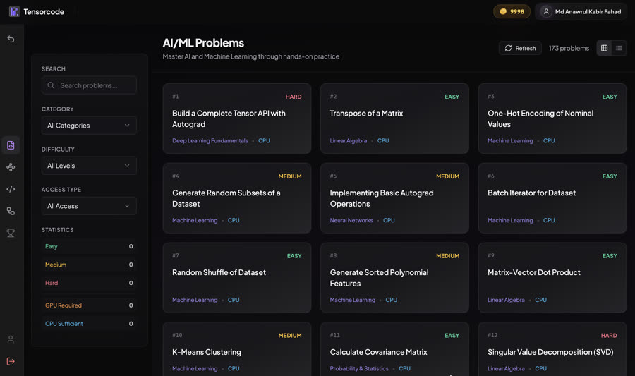This screenshot has width=635, height=376.
Task: Click Deep Learning Fundamentals tag on problem #1
Action: point(210,141)
